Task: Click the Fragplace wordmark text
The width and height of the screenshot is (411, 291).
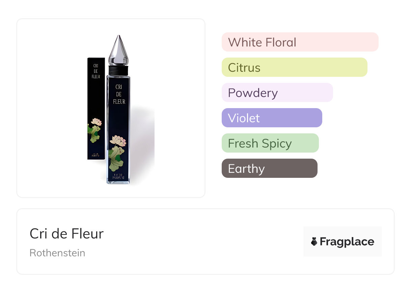Action: (x=347, y=241)
